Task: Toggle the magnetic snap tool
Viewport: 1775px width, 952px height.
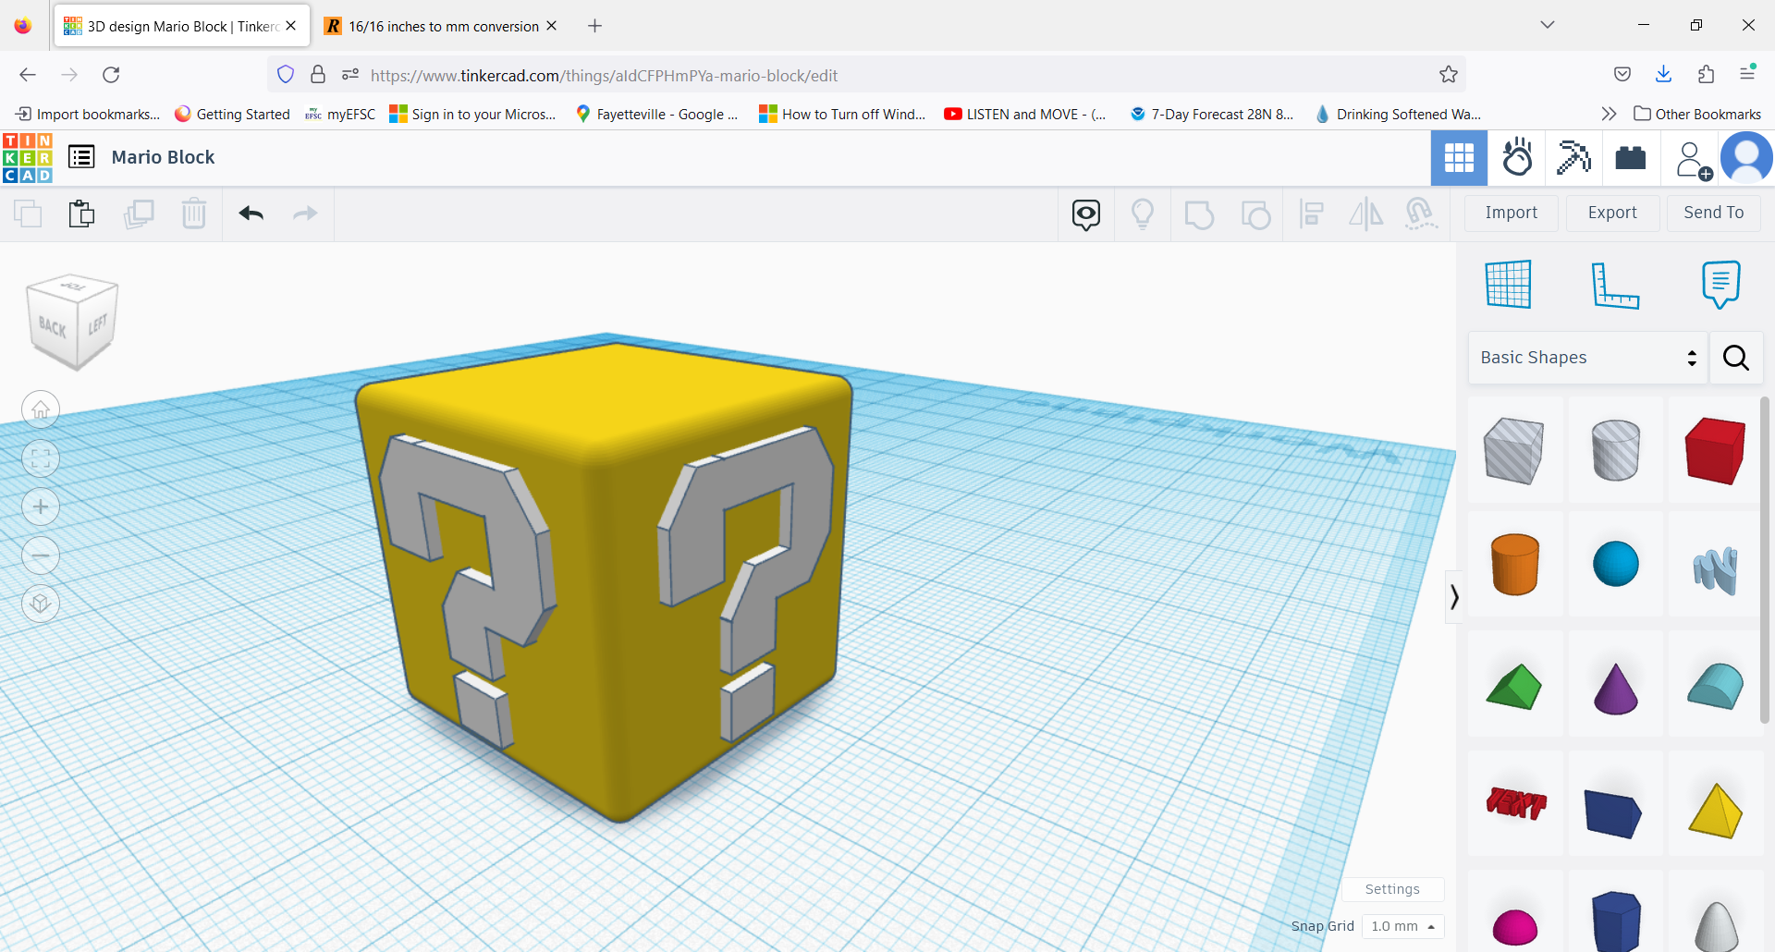Action: pyautogui.click(x=1421, y=214)
